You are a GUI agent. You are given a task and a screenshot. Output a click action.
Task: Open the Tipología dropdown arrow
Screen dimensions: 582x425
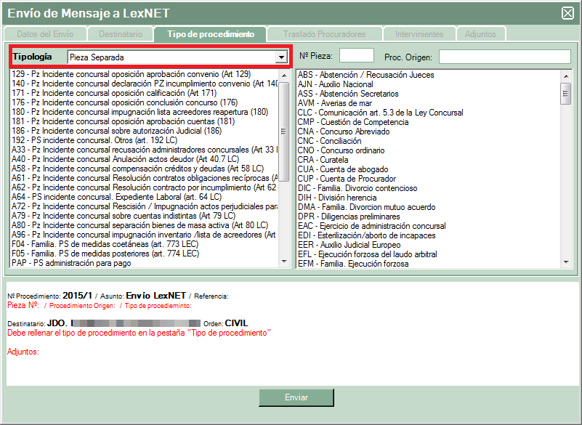tap(280, 57)
